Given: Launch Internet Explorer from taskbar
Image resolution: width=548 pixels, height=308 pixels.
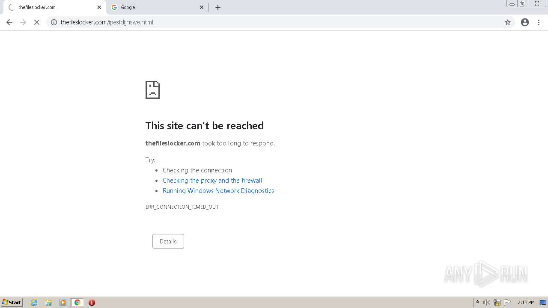Looking at the screenshot, I should point(34,302).
